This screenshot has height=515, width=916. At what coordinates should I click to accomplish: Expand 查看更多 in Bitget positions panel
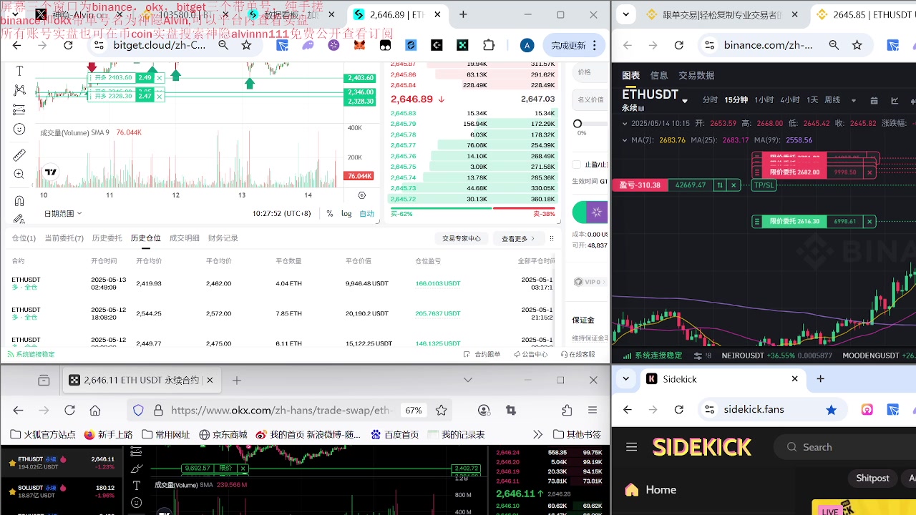coord(518,238)
